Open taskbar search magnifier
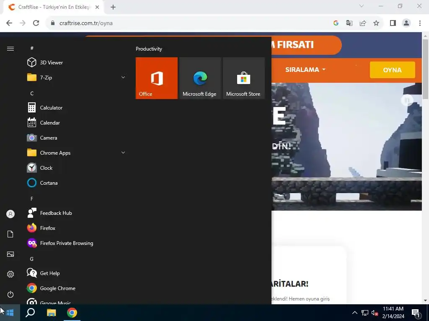 click(30, 313)
